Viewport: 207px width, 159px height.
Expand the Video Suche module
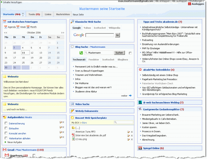pyautogui.click(x=82, y=104)
